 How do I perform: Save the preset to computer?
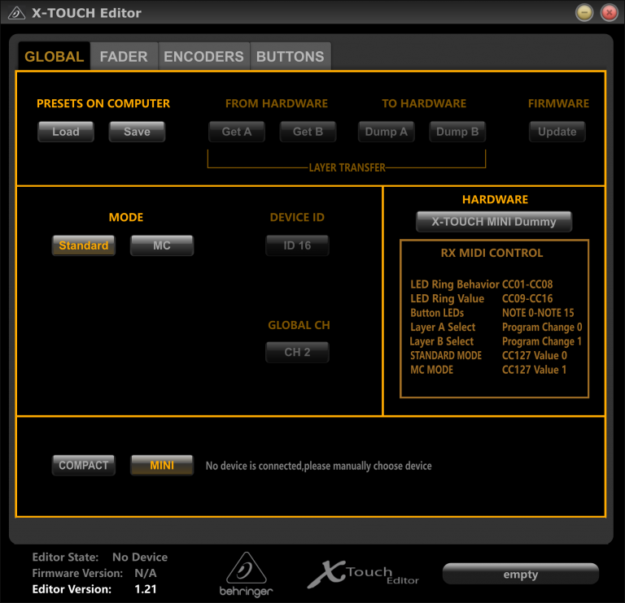coord(137,132)
